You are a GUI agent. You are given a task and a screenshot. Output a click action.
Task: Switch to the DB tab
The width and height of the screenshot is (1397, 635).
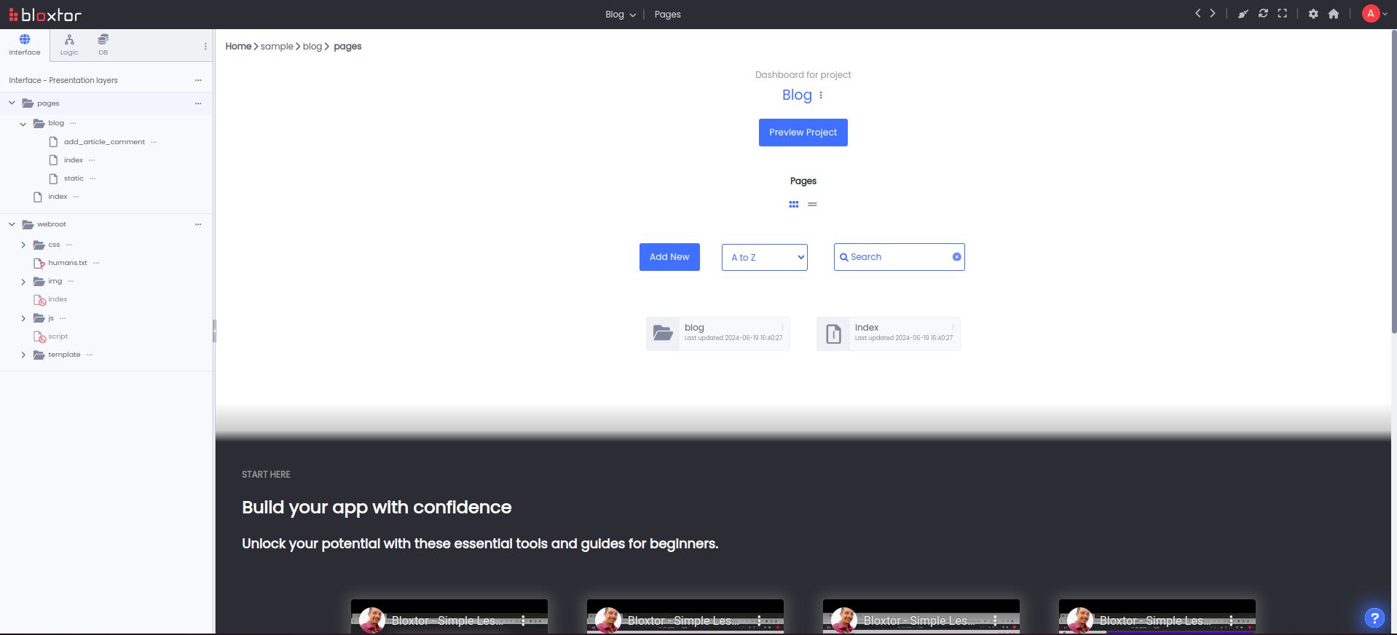[103, 45]
